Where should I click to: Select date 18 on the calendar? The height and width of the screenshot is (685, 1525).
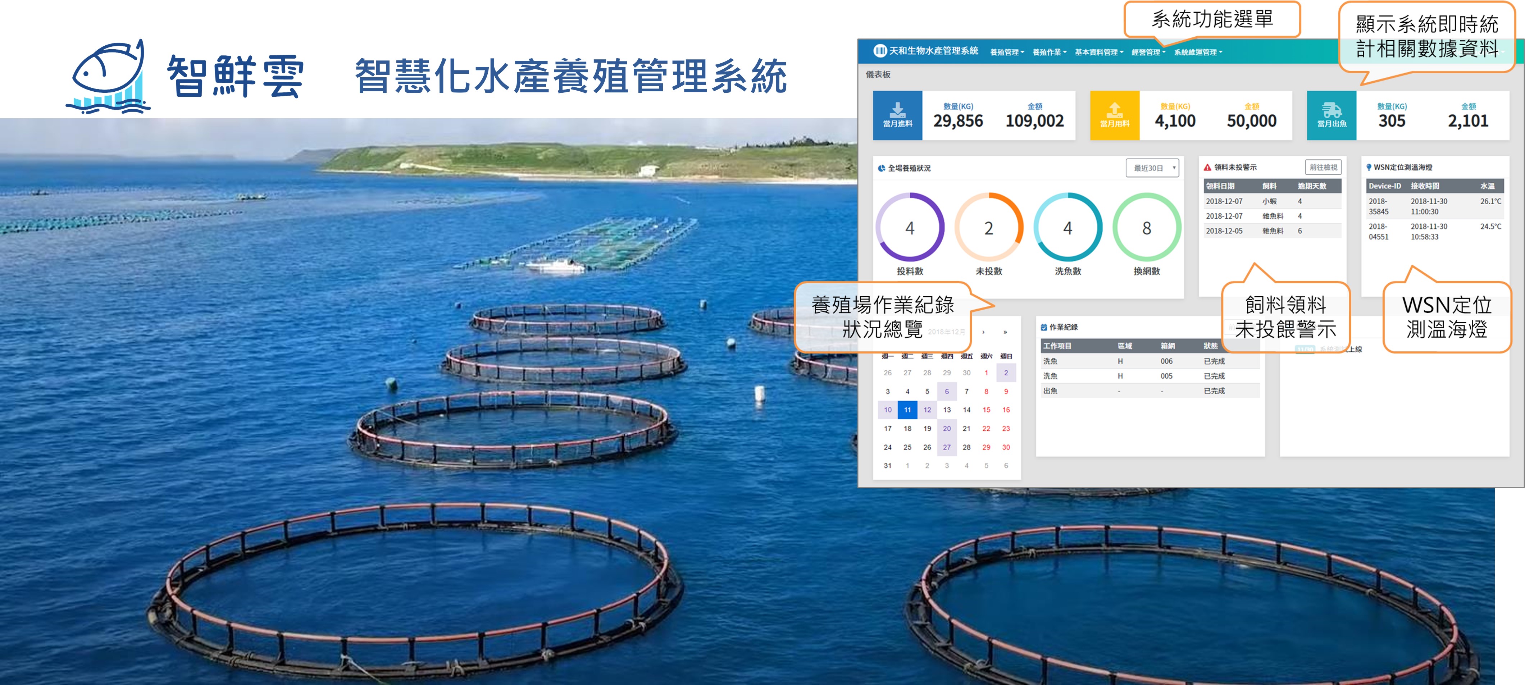tap(907, 429)
